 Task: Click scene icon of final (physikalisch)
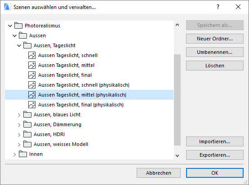pyautogui.click(x=32, y=105)
